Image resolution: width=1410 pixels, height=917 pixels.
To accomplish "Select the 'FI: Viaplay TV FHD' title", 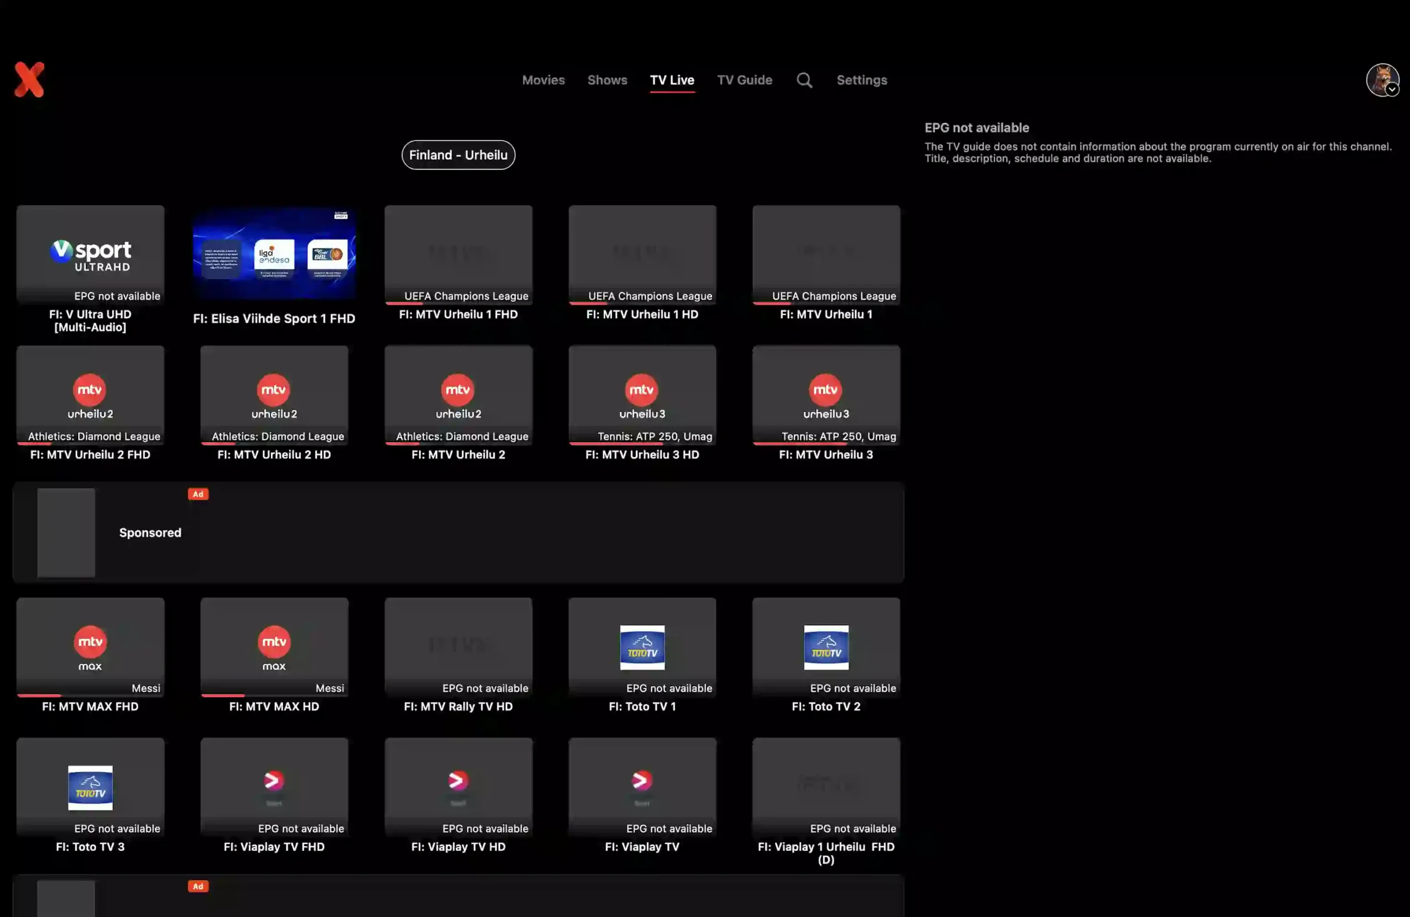I will 274,847.
